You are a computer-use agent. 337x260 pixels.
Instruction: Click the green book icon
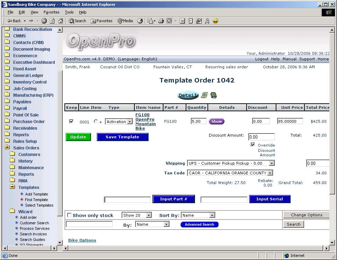(x=213, y=95)
